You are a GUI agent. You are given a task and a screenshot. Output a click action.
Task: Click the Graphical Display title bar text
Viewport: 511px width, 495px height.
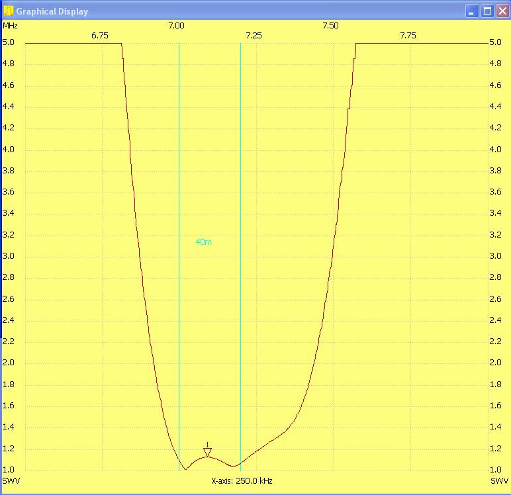(52, 11)
